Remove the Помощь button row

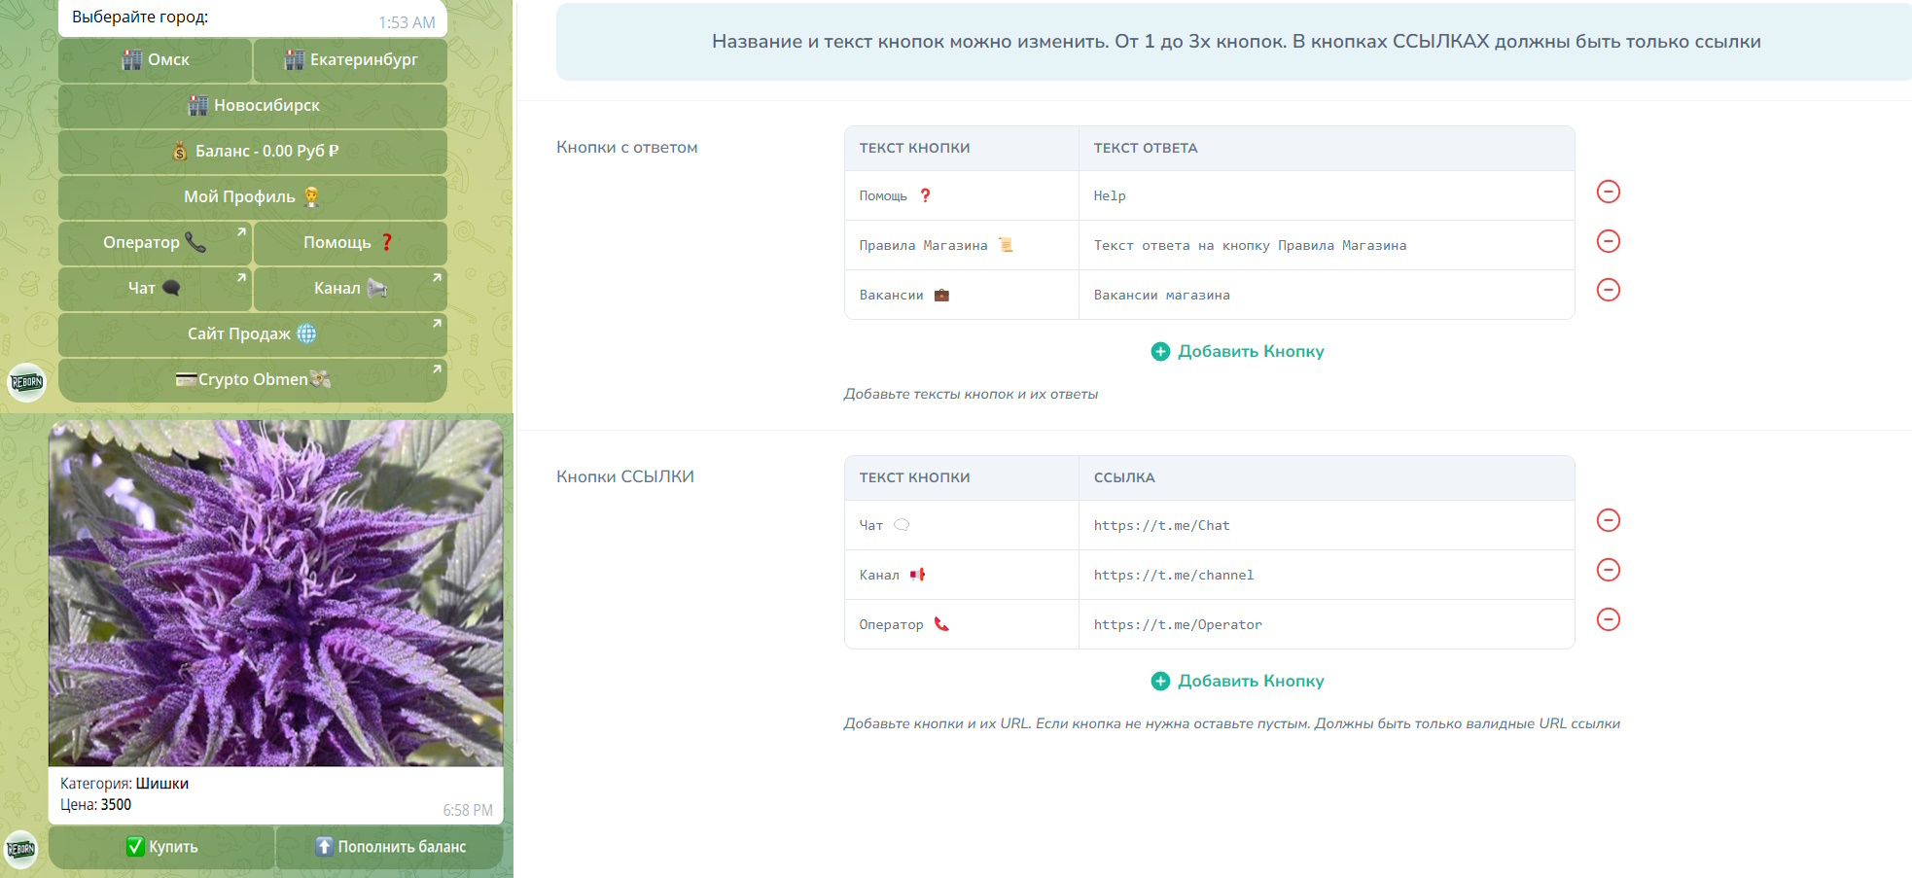[x=1608, y=192]
